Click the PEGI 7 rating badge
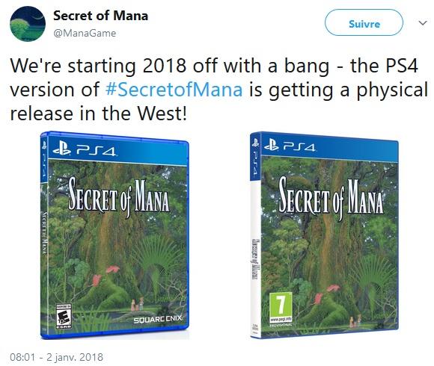The height and width of the screenshot is (366, 434). [281, 307]
